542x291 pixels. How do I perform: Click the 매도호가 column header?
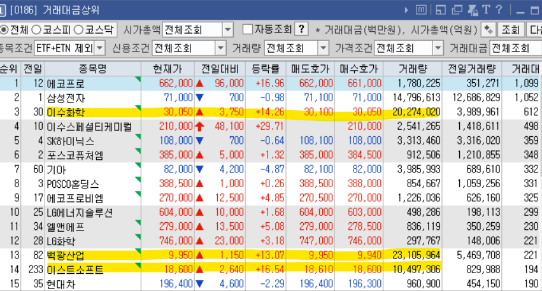tap(310, 69)
